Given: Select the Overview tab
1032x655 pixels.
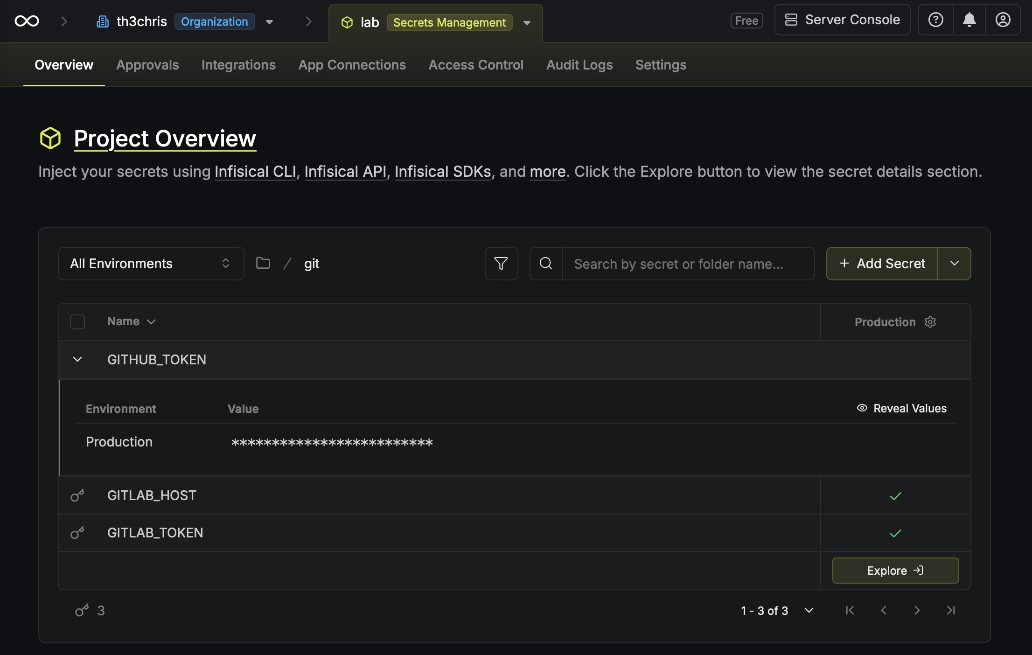Looking at the screenshot, I should point(64,65).
